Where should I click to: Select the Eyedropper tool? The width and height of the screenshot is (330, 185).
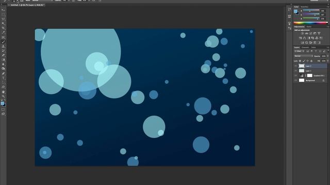click(3, 33)
